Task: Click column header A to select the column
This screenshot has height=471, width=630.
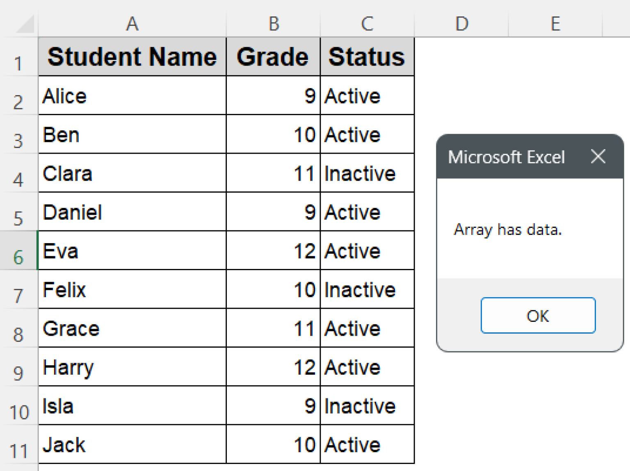Action: [132, 23]
